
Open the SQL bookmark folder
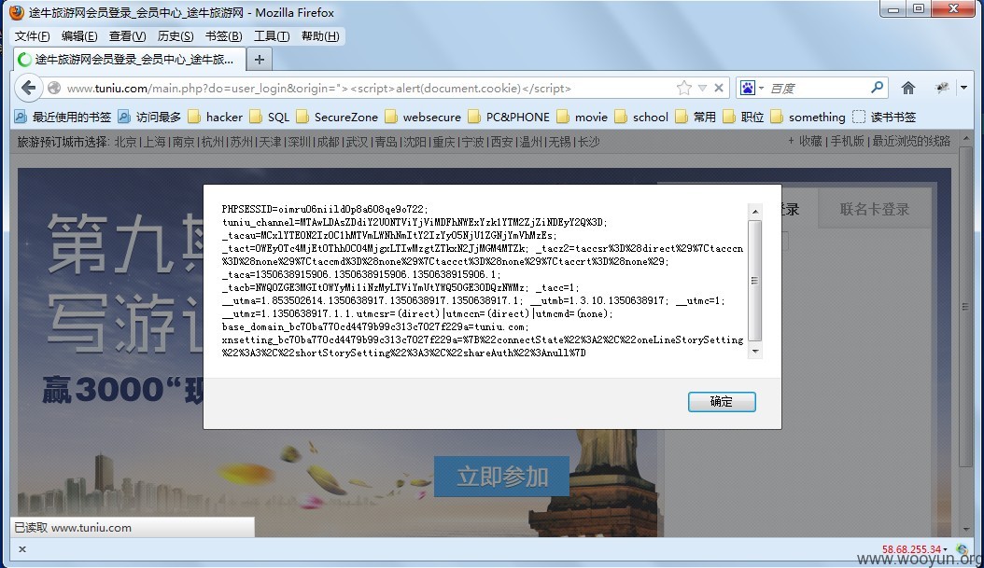click(270, 118)
